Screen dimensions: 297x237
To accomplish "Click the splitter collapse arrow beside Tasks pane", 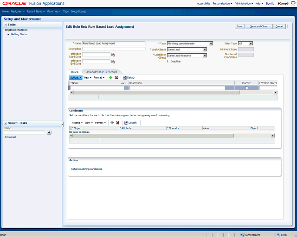I will (x=63, y=124).
